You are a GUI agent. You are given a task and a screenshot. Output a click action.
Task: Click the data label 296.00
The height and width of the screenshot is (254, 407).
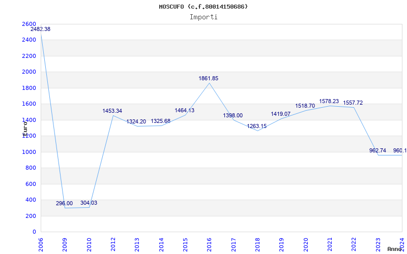tap(65, 204)
